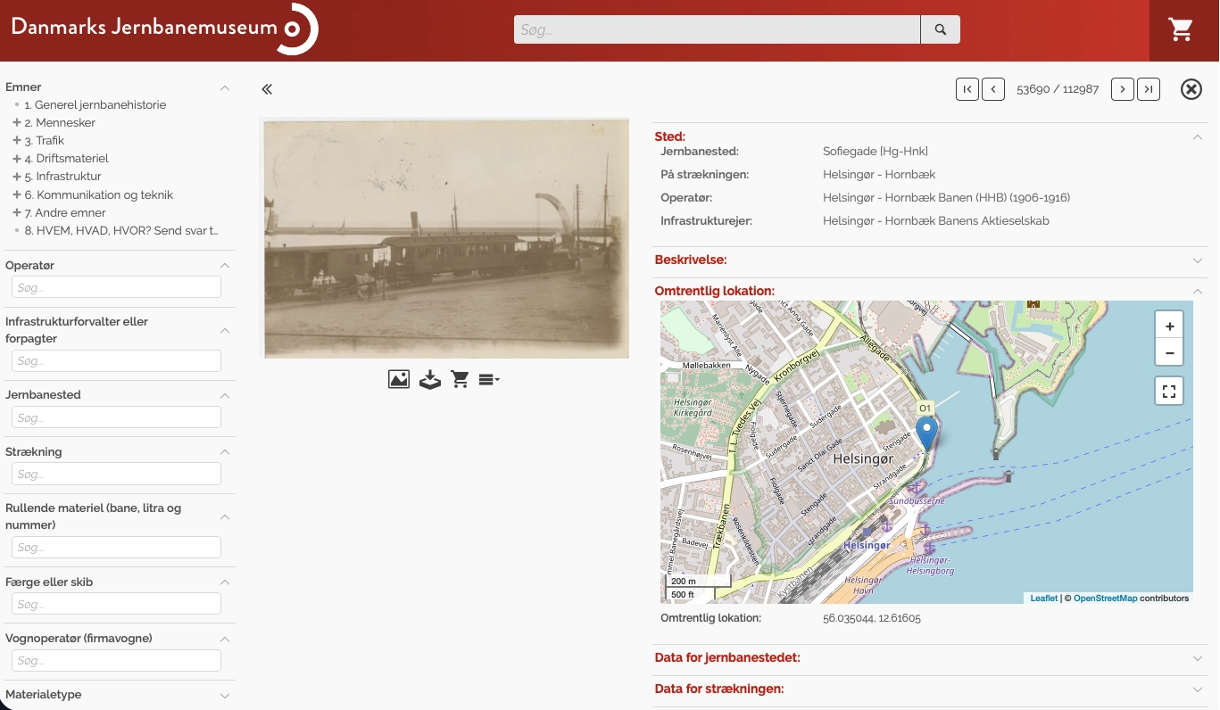Collapse the Jernbanested filter section
This screenshot has height=710, width=1220.
click(225, 395)
